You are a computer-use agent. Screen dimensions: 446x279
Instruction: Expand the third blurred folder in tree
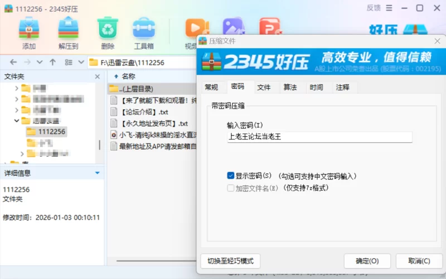pos(17,110)
